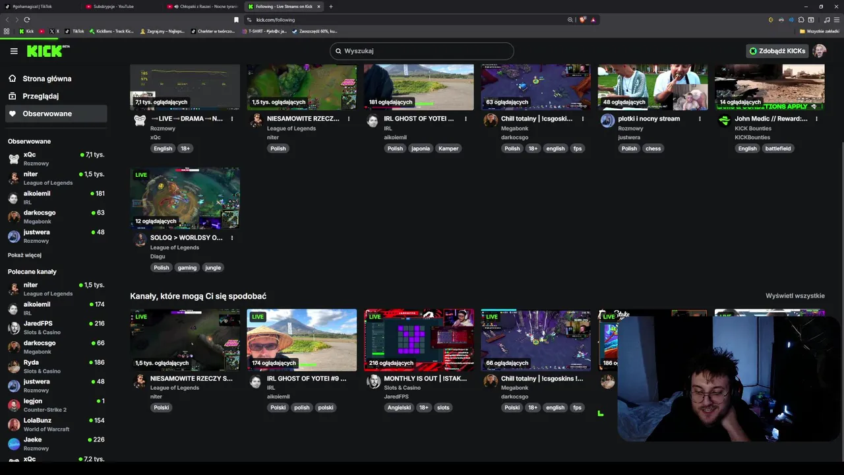Viewport: 844px width, 475px height.
Task: Click the japonia tag
Action: (x=421, y=148)
